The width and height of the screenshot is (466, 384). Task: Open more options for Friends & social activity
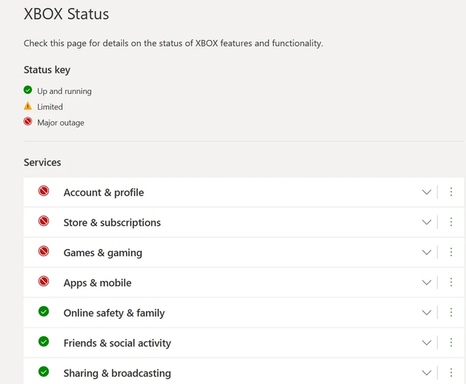[x=451, y=343]
